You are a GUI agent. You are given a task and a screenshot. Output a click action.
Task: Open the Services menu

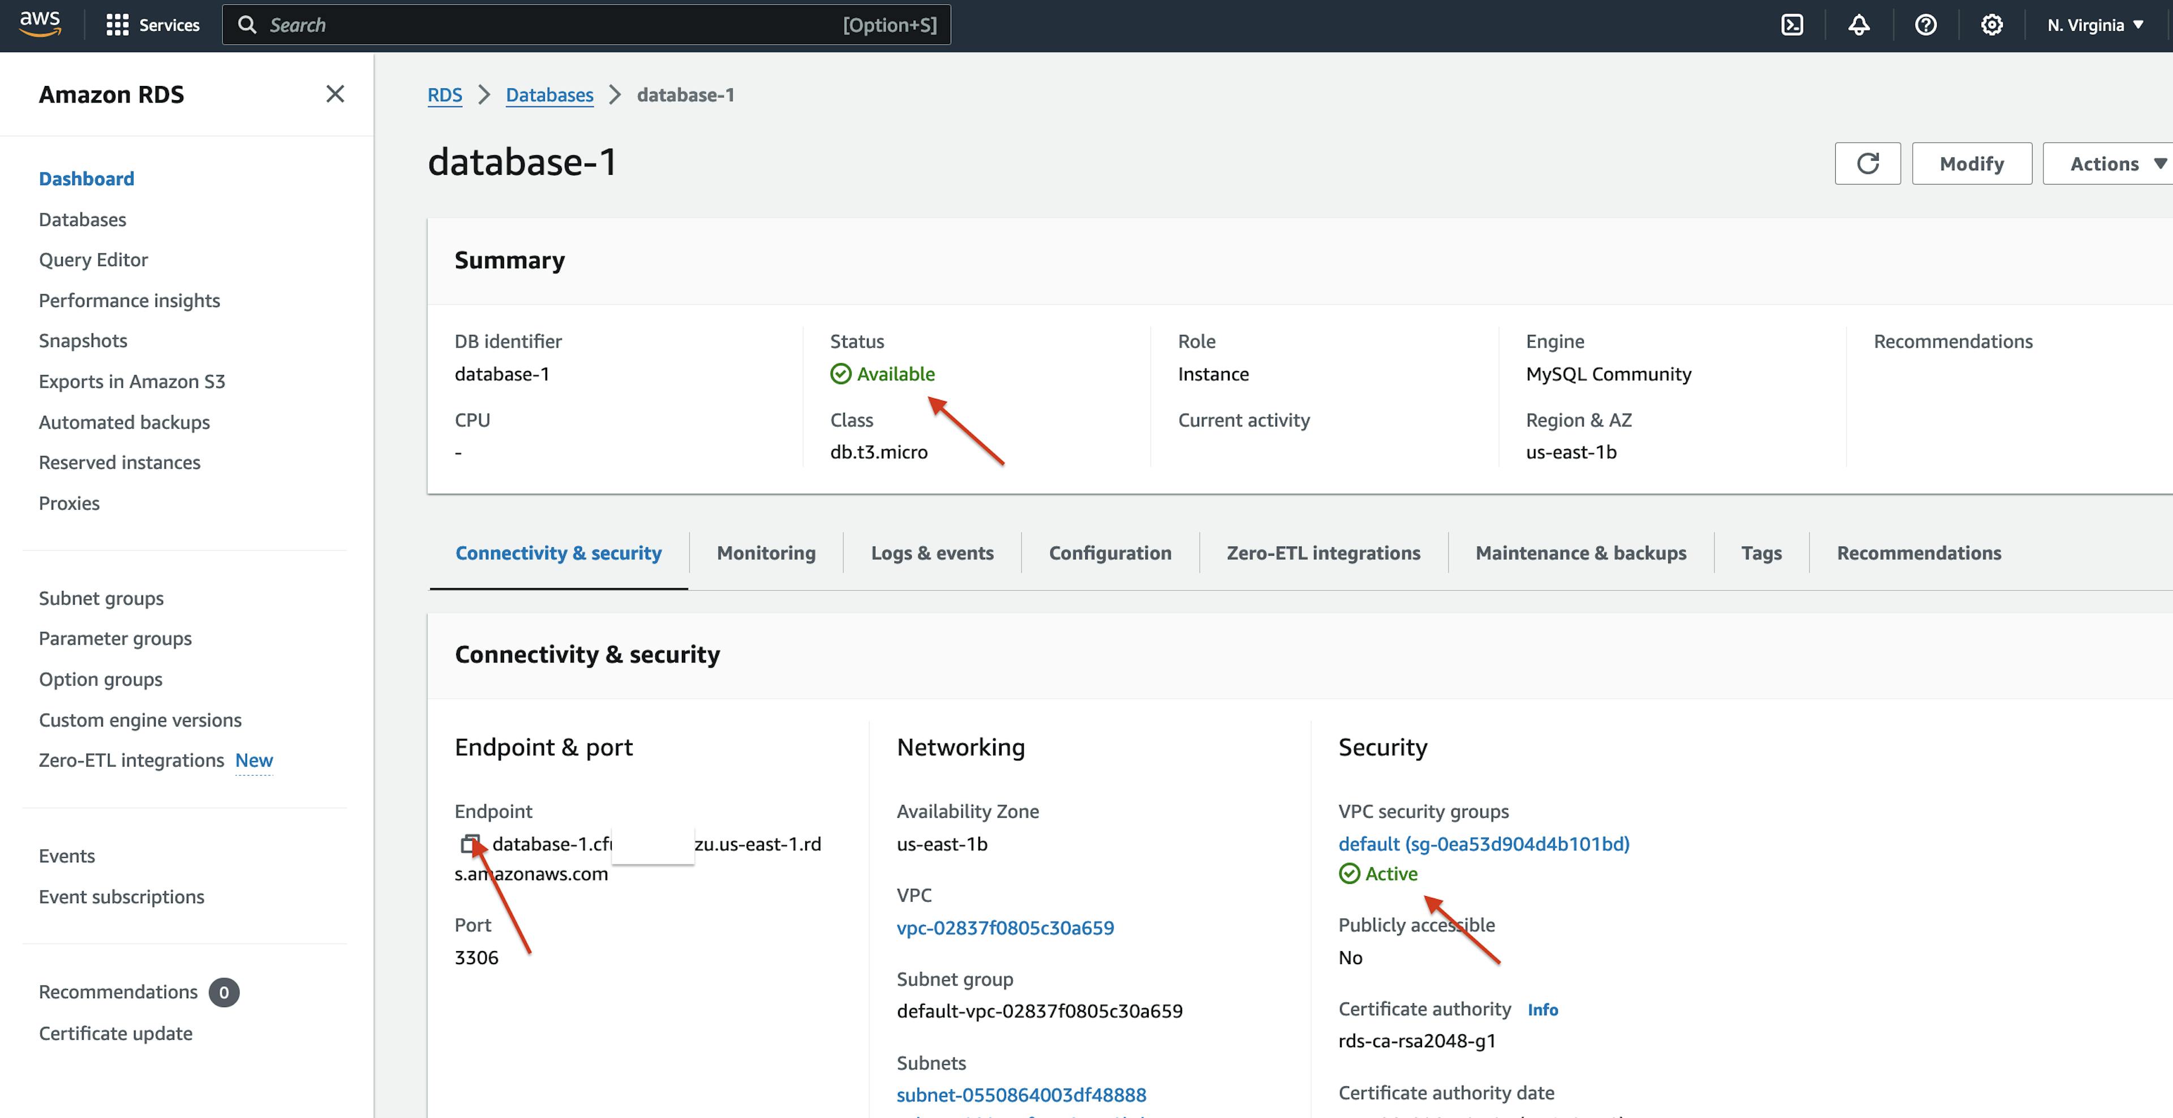(153, 24)
